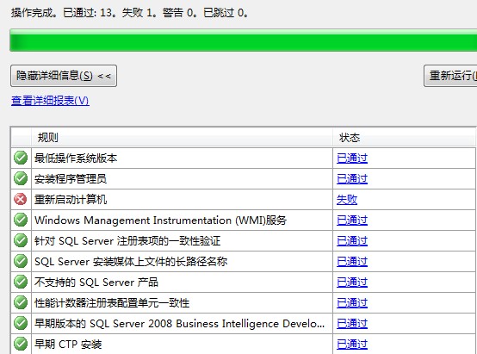The width and height of the screenshot is (477, 354).
Task: Open the 查看详细报表 link
Action: (x=50, y=101)
